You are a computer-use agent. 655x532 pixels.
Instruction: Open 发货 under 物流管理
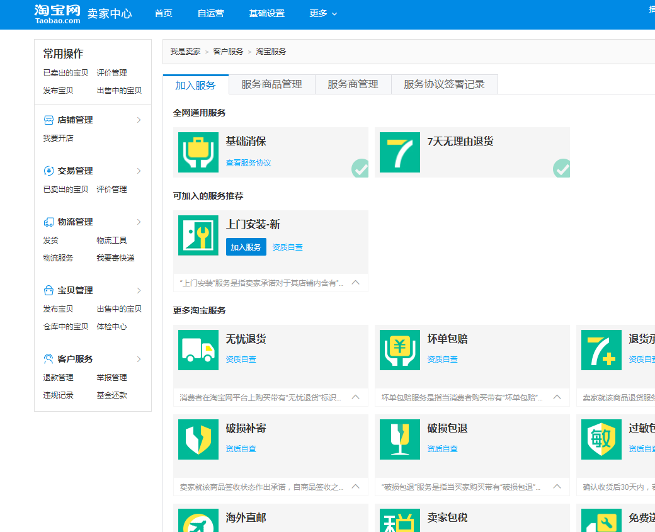tap(50, 240)
